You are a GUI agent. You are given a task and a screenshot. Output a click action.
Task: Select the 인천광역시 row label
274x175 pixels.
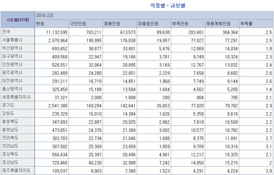[12, 64]
